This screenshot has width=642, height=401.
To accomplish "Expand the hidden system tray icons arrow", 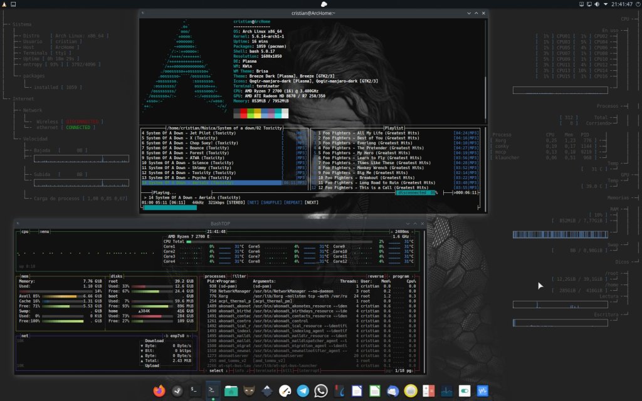I will [606, 4].
